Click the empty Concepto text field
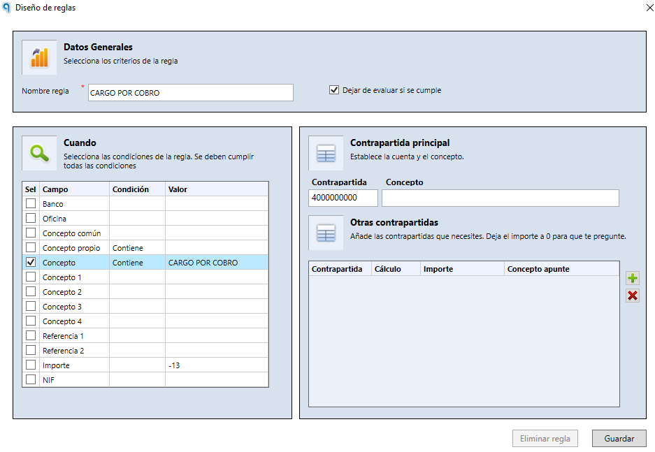 500,198
